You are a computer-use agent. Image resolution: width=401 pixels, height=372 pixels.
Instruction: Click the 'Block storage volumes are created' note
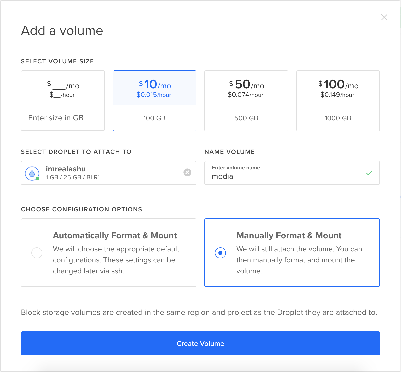(x=199, y=312)
